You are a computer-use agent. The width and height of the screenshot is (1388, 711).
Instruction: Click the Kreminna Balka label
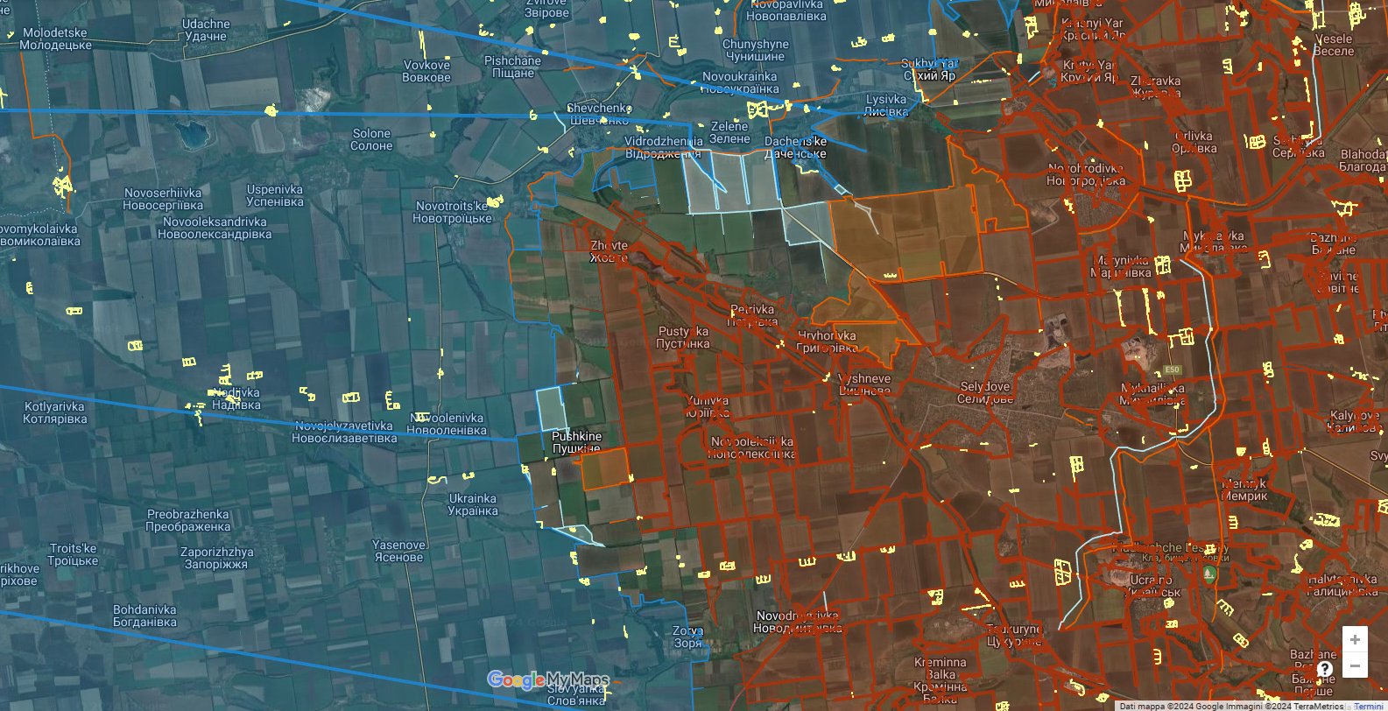click(940, 680)
